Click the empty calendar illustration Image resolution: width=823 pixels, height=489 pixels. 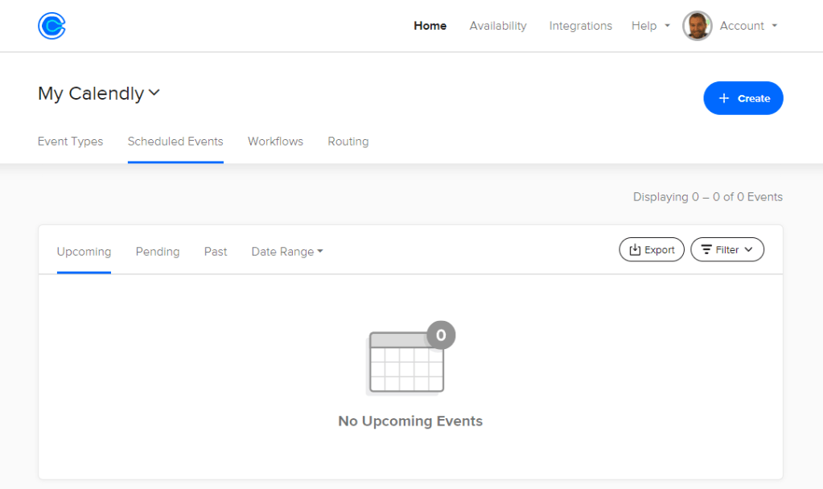410,357
